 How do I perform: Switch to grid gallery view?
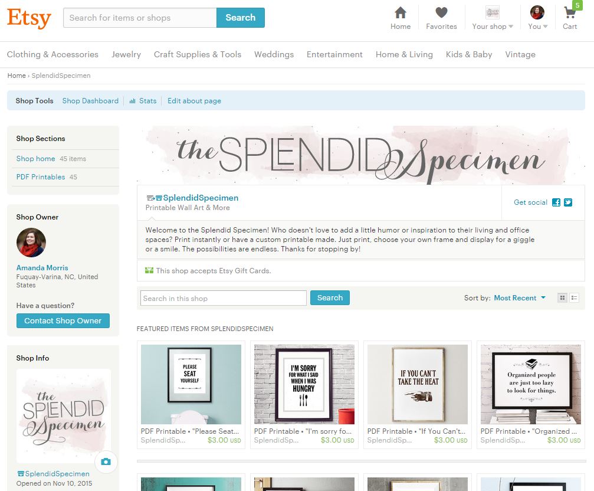563,298
